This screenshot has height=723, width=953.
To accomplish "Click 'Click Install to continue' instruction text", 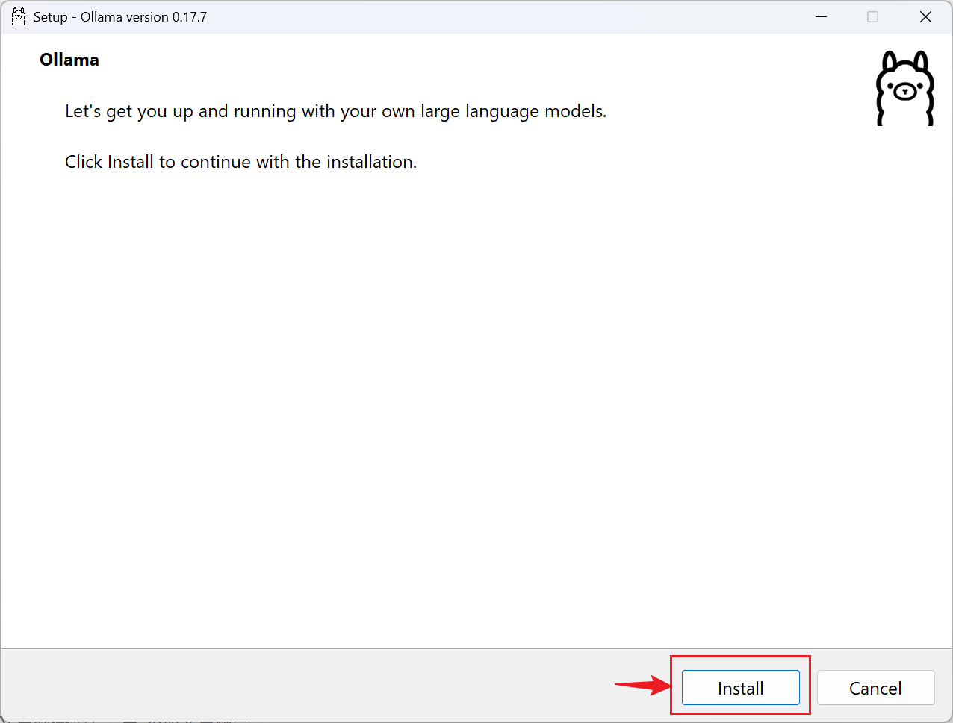I will pos(240,162).
